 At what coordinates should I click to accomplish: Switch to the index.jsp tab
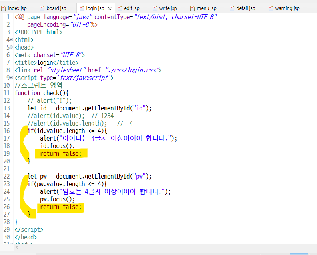14,8
